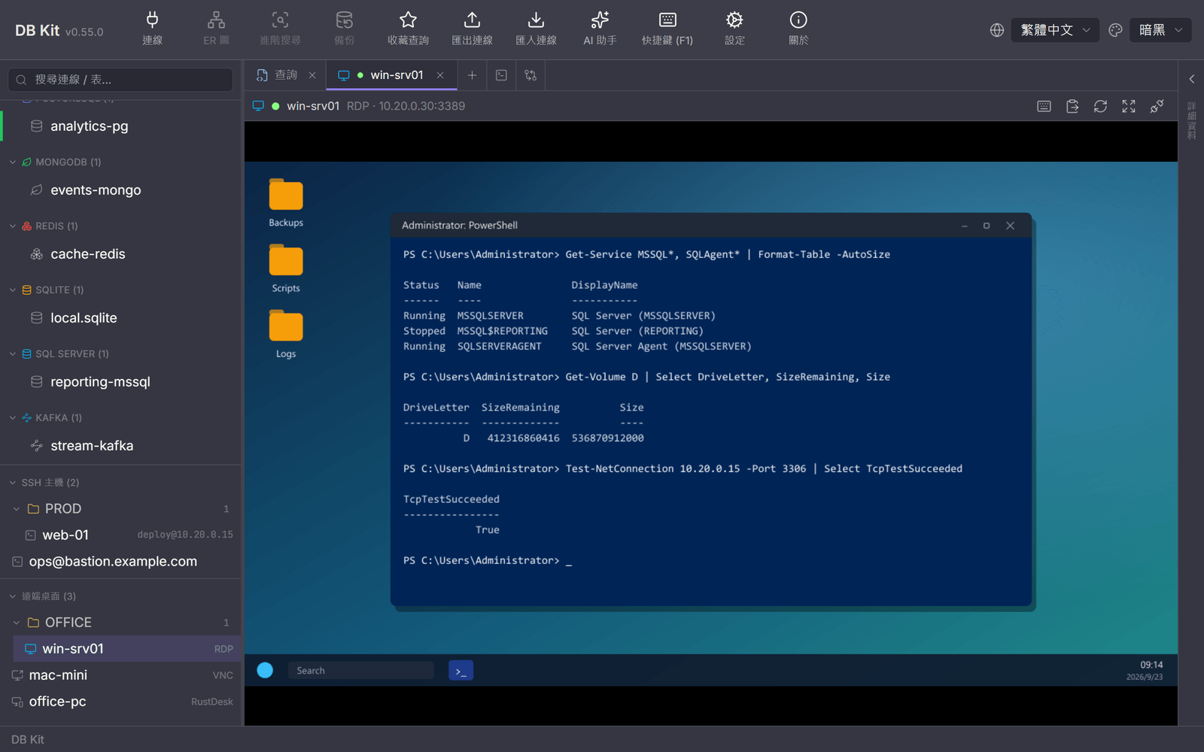Show 快捷鍵 (F1) keyboard shortcuts
This screenshot has width=1204, height=752.
[x=667, y=29]
